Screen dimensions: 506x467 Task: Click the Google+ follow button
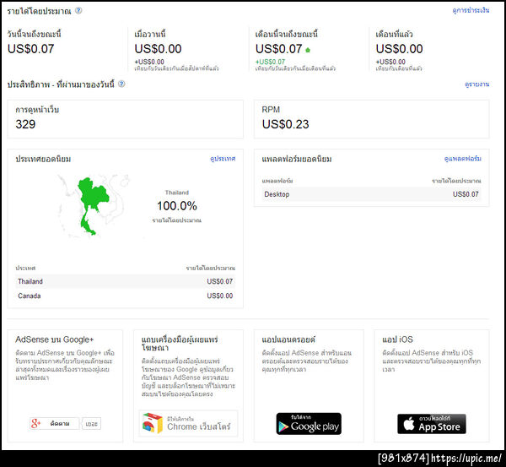click(55, 423)
